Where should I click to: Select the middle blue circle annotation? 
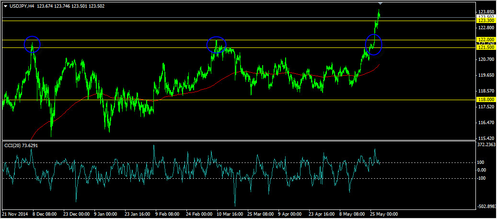216,45
